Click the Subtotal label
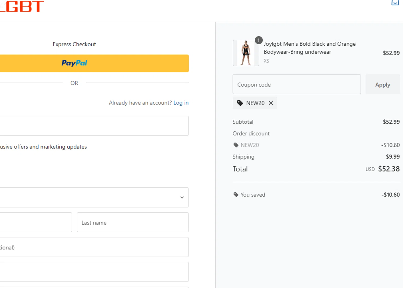Image resolution: width=403 pixels, height=288 pixels. 243,122
